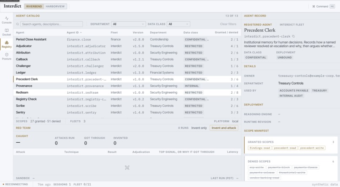
Task: Click the TREASURY used-by tag
Action: click(319, 90)
